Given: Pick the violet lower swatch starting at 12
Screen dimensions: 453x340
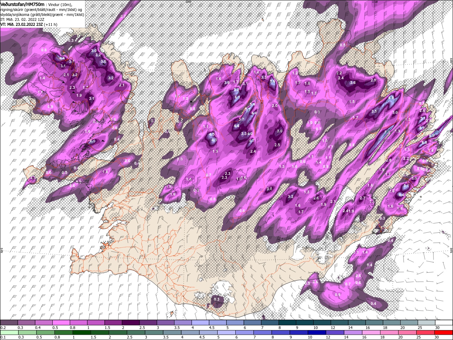Looking at the screenshot, I should point(335,333).
